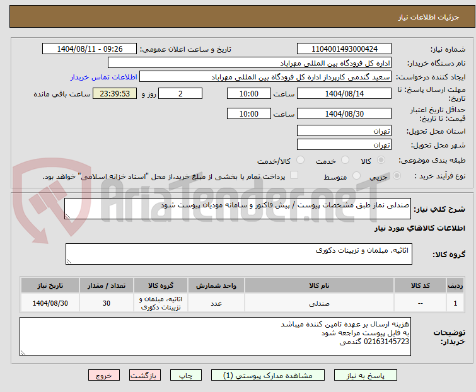Click the صندلی item name cell
The image size is (476, 392).
pos(320,303)
